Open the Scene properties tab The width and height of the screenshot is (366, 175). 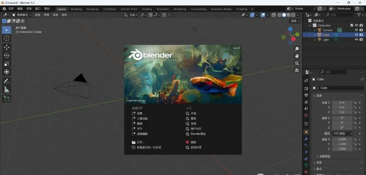306,109
